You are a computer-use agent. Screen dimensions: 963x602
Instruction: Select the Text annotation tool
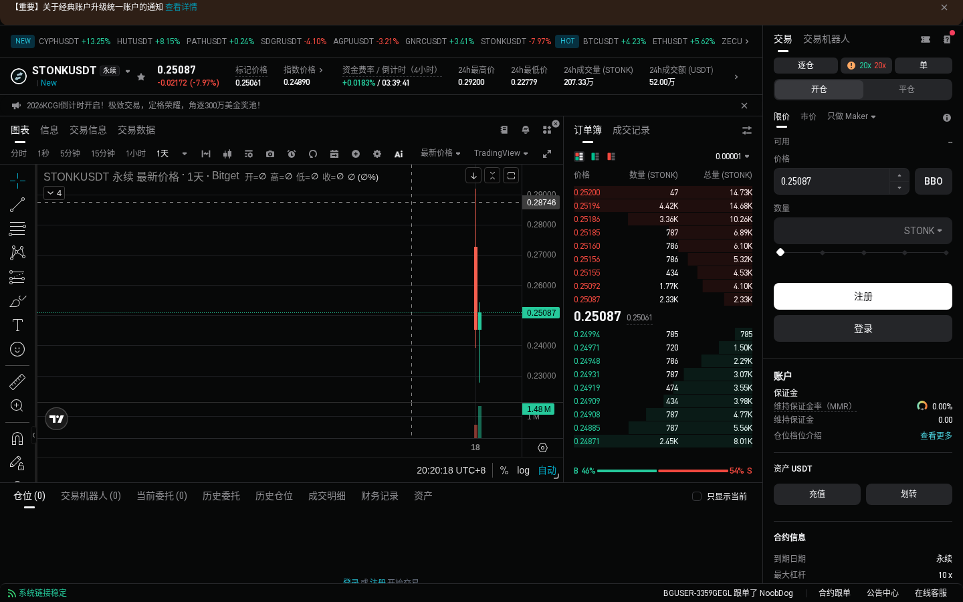coord(17,325)
